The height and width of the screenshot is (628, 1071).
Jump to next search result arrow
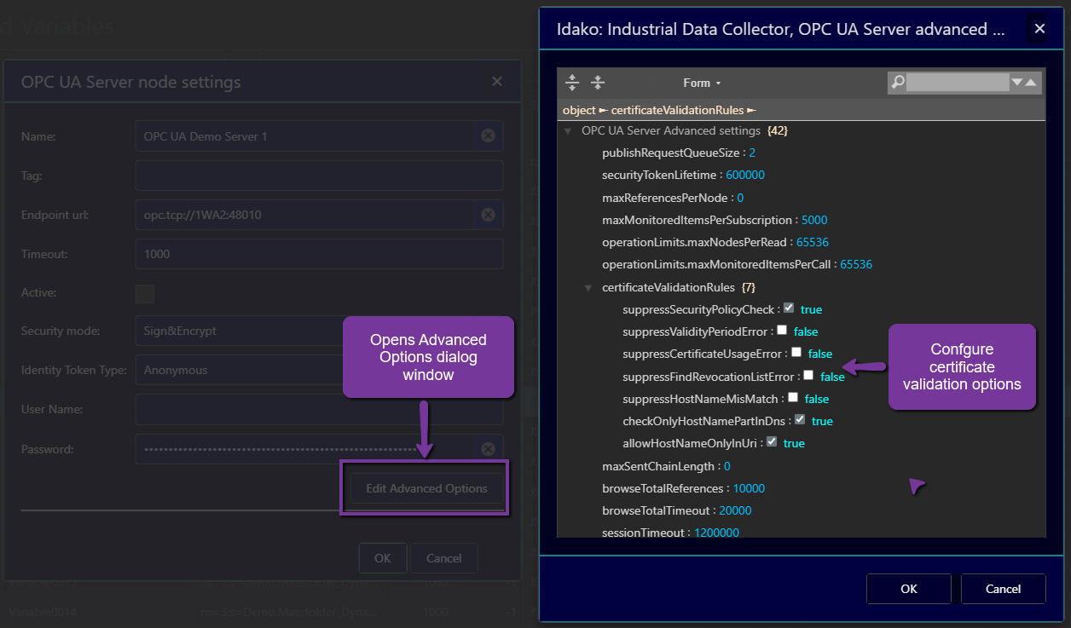pyautogui.click(x=1016, y=83)
